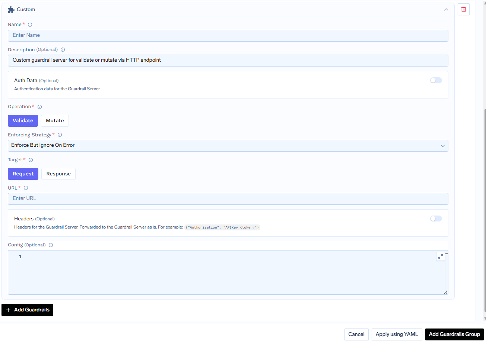Click inside the Config code editor
The height and width of the screenshot is (343, 486).
228,272
